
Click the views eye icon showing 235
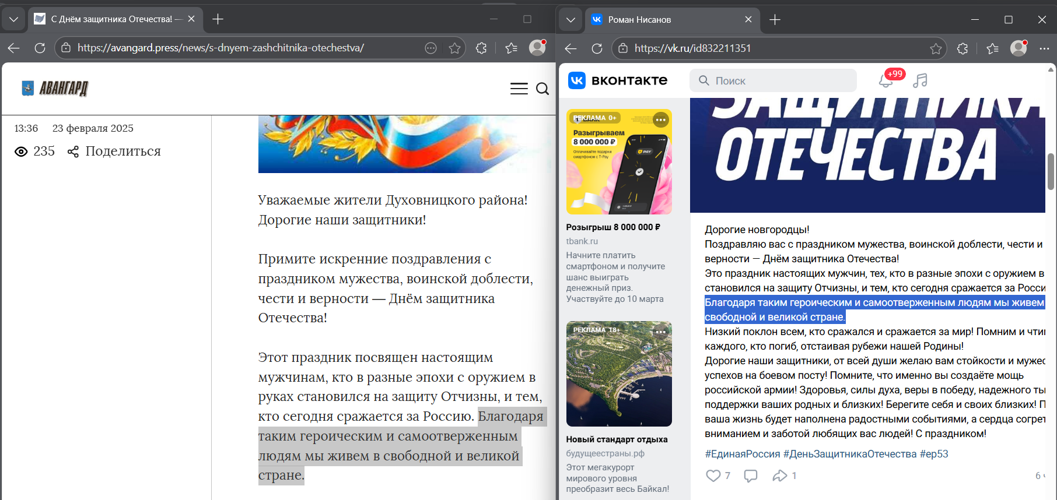point(21,152)
